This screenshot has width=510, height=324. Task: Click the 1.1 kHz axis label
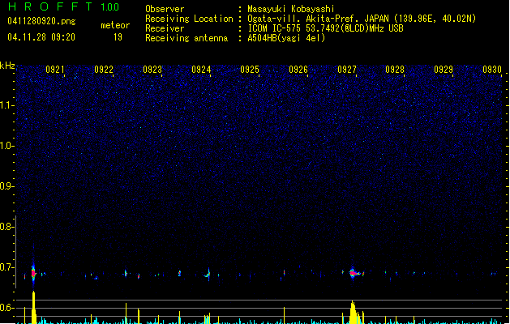[6, 106]
